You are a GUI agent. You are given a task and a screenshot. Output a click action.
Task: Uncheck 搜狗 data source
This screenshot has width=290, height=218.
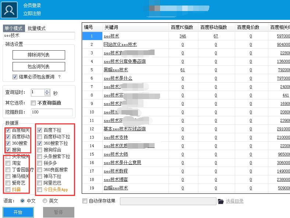coord(8,150)
